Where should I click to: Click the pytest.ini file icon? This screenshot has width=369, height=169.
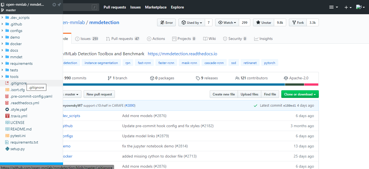(x=7, y=136)
